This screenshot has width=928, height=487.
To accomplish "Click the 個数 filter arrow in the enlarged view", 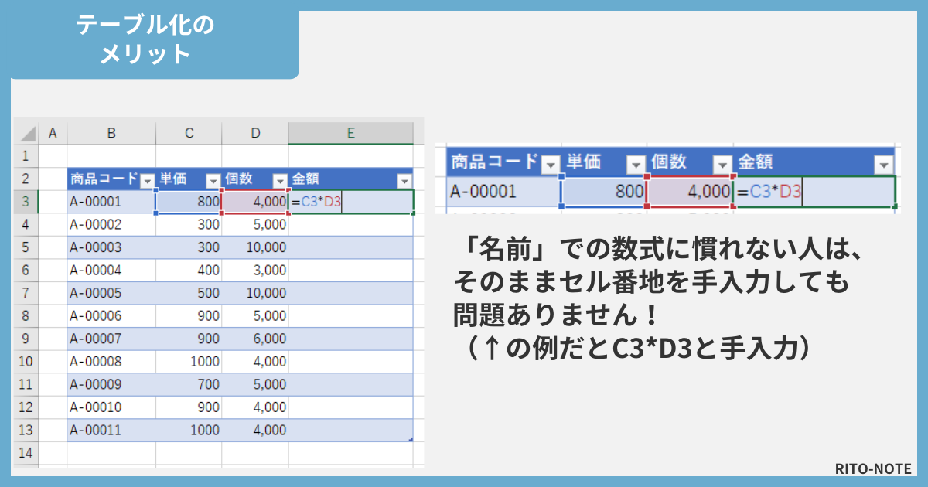I will pyautogui.click(x=722, y=165).
